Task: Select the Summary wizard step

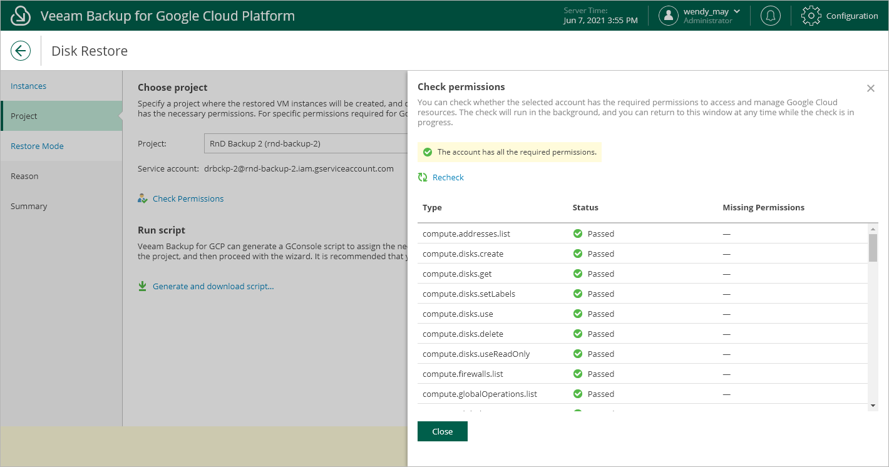Action: pyautogui.click(x=29, y=206)
